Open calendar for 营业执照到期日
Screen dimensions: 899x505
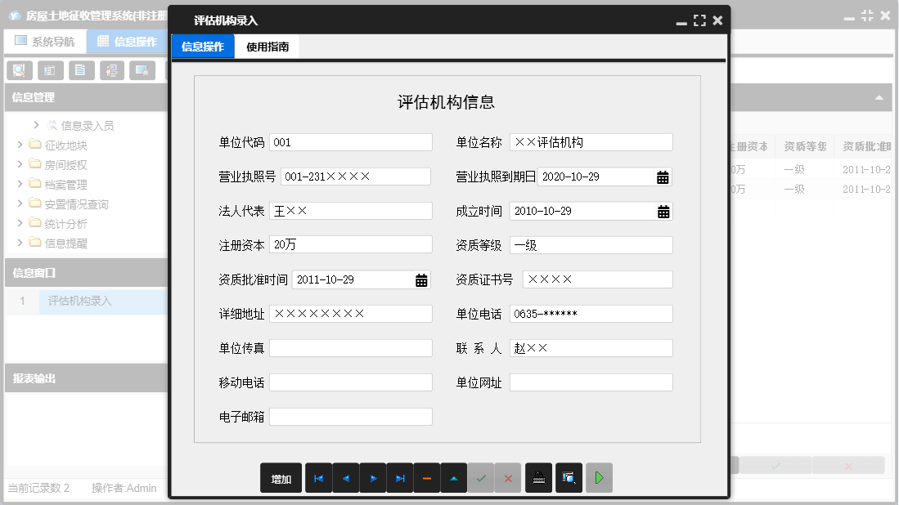[663, 177]
